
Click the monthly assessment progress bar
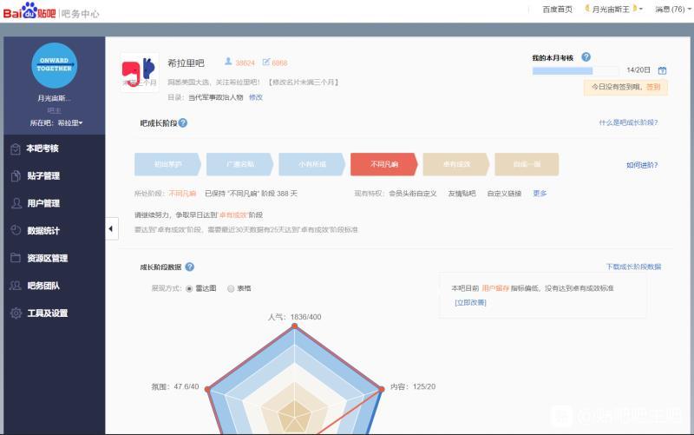coord(575,70)
